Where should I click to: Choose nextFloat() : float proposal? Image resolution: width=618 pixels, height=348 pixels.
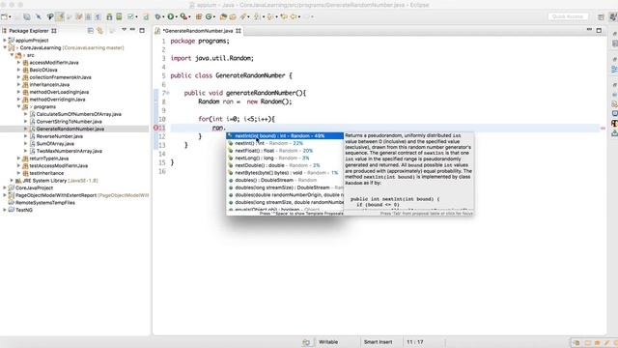coord(285,151)
